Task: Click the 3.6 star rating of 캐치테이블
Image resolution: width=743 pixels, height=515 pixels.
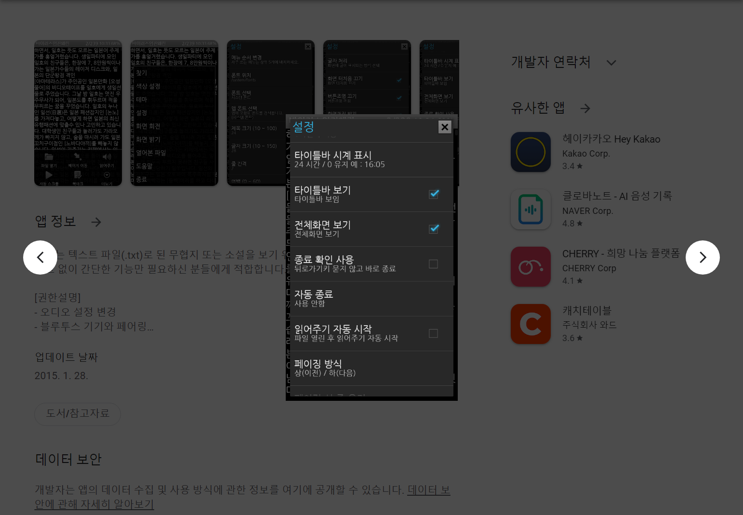Action: pos(572,338)
